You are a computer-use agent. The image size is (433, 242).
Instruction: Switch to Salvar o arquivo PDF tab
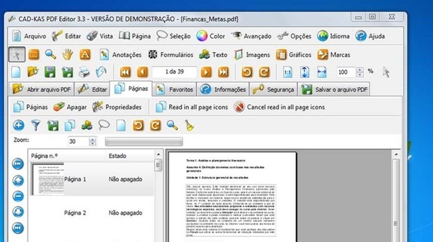[x=334, y=89]
